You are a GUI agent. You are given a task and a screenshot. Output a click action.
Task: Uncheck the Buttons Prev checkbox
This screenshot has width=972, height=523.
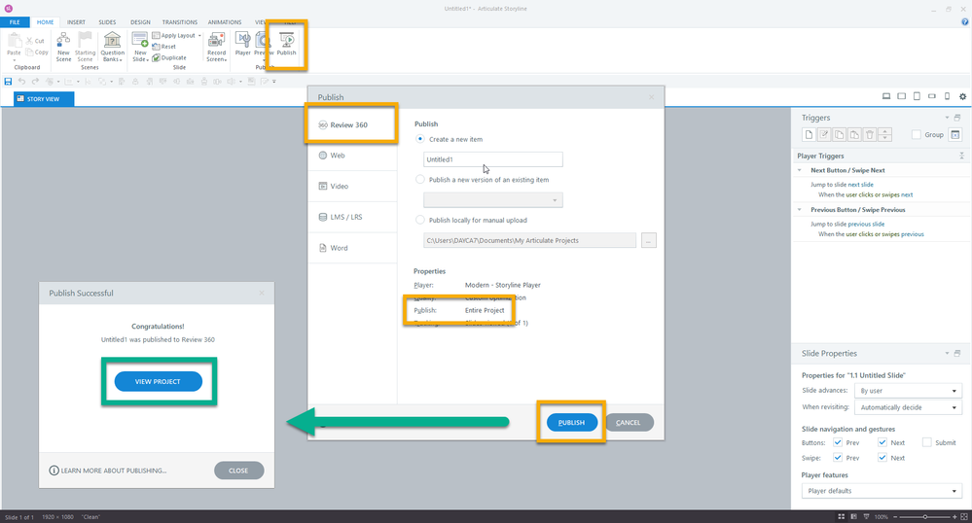click(x=838, y=442)
